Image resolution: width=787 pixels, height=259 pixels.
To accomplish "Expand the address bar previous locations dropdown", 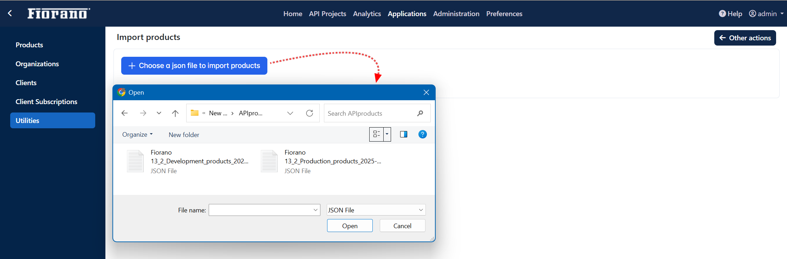I will (290, 113).
